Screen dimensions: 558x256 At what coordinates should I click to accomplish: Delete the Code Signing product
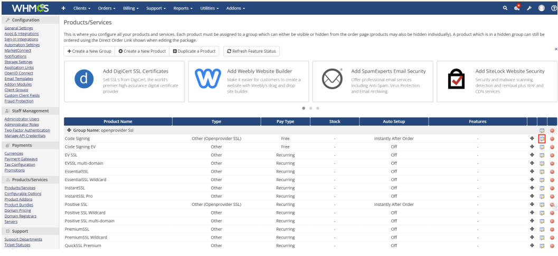point(552,139)
